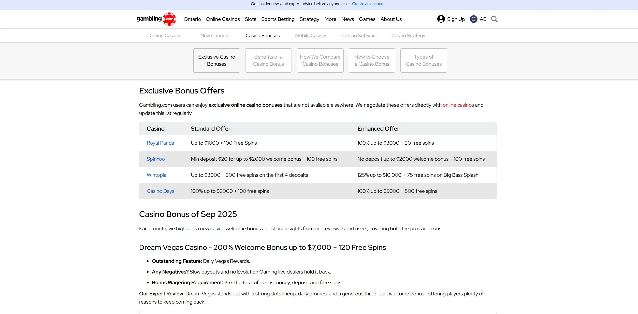Jump to How to Choose a Casino Bonus
638x314 pixels.
pos(372,60)
